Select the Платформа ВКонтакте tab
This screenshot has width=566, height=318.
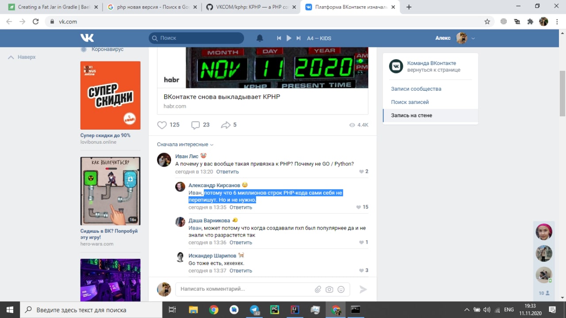click(x=350, y=7)
